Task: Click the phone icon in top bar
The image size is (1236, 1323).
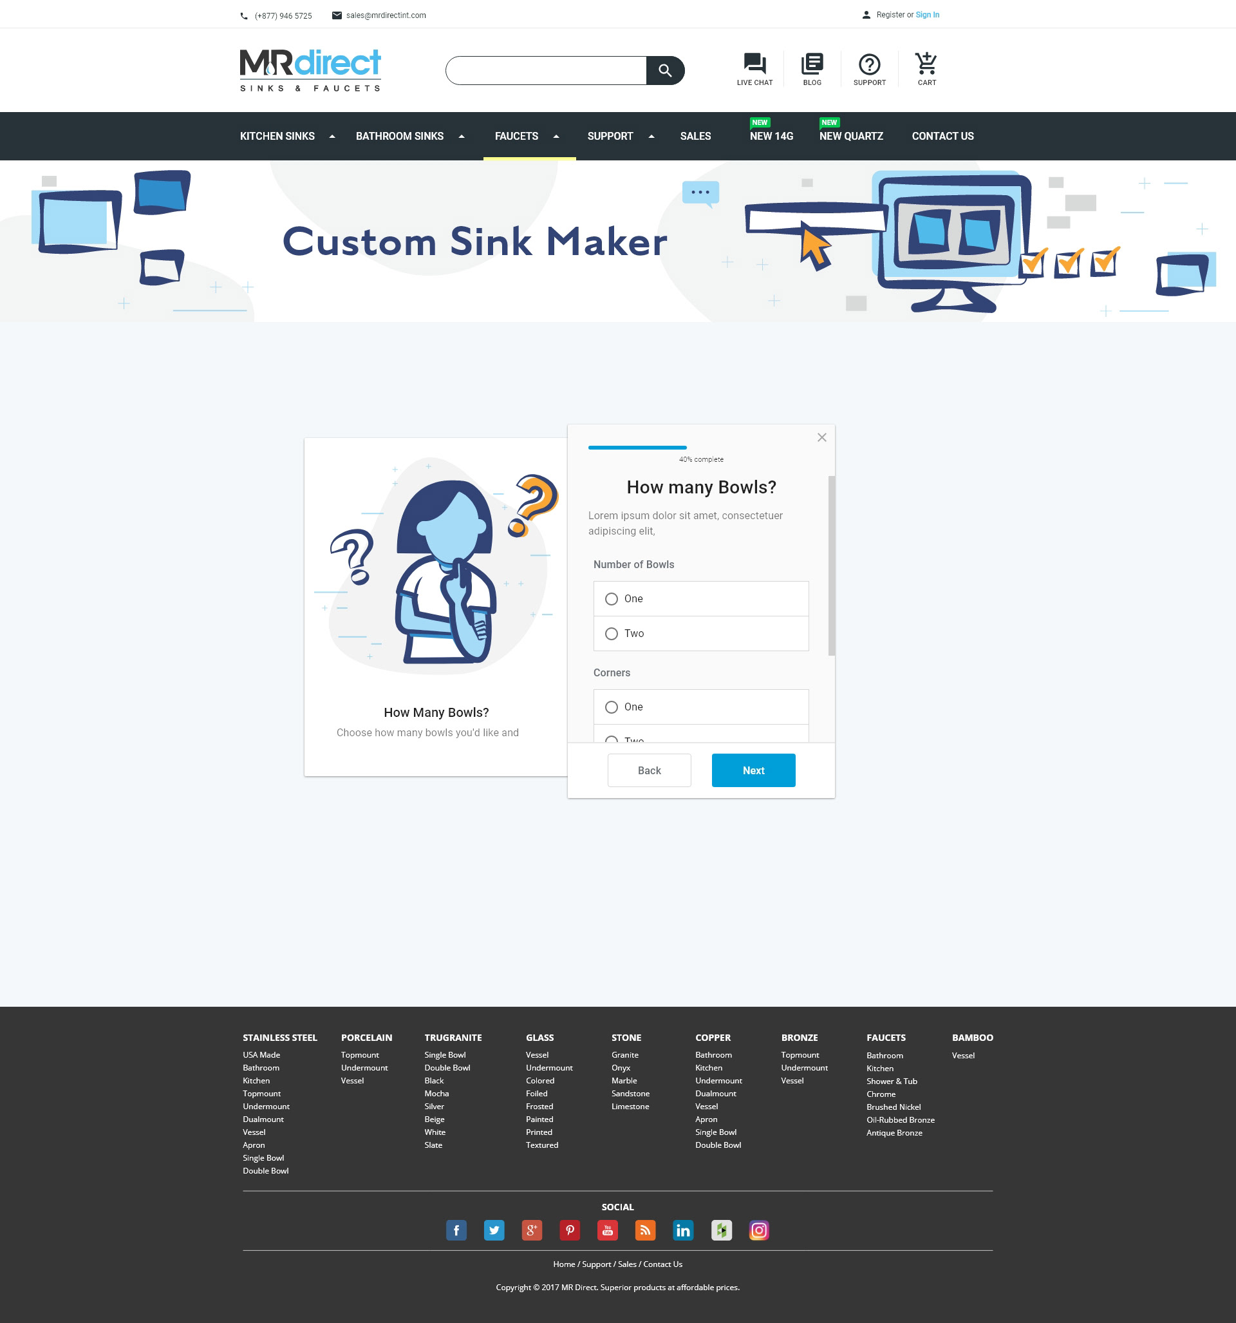Action: 244,16
